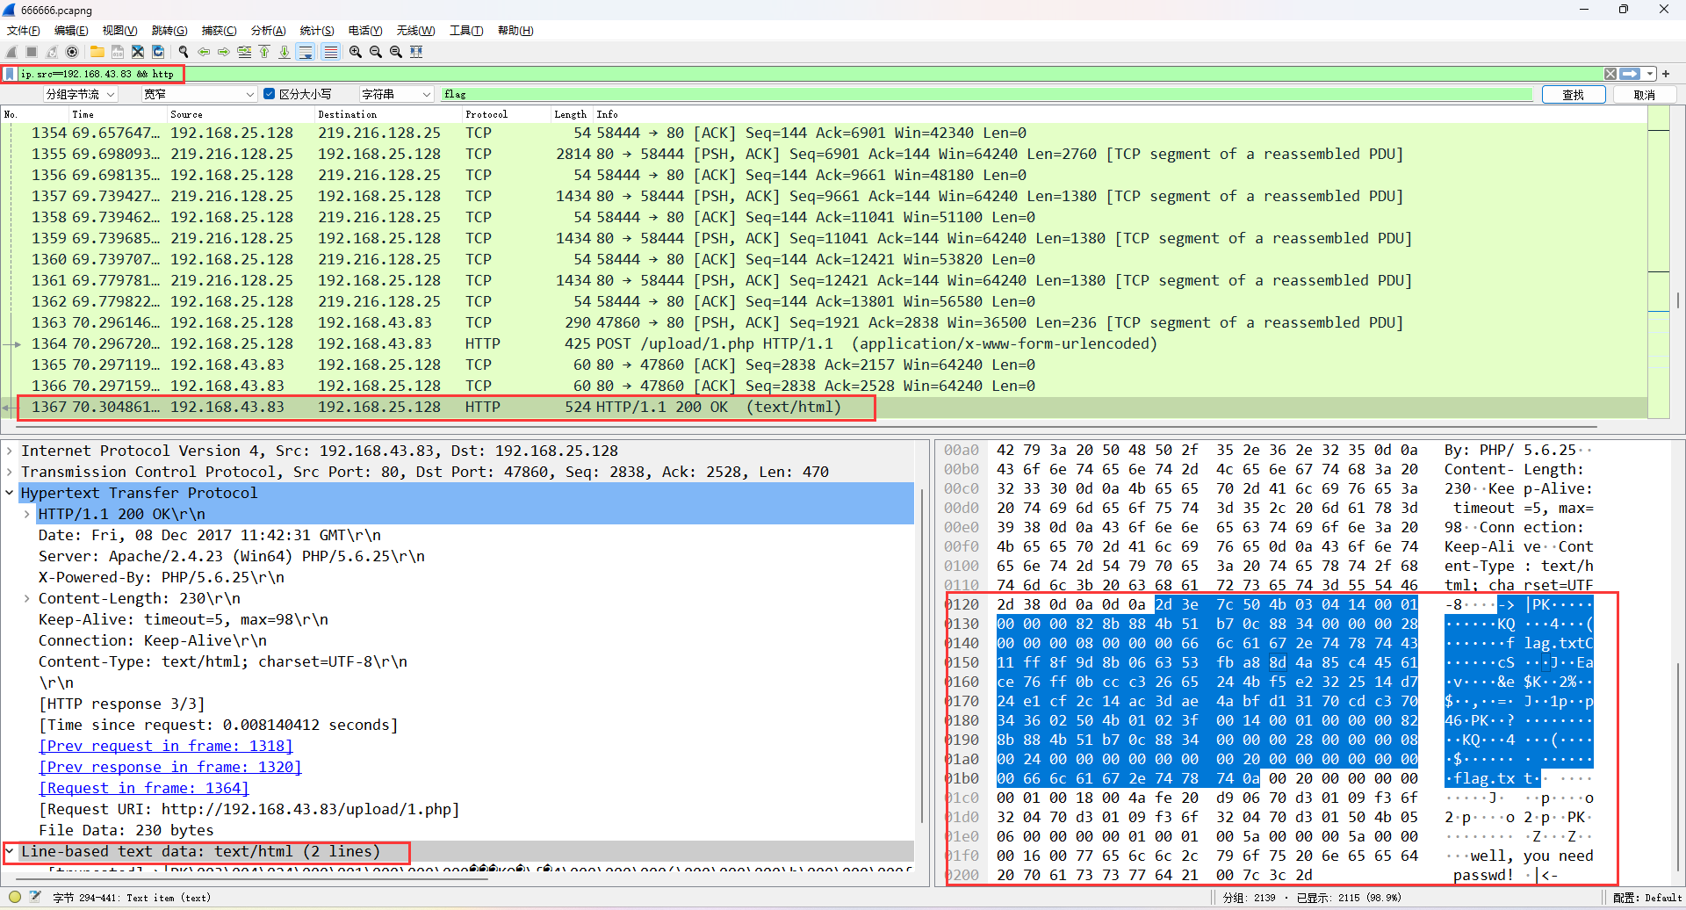Jump to last packet icon

pyautogui.click(x=285, y=52)
